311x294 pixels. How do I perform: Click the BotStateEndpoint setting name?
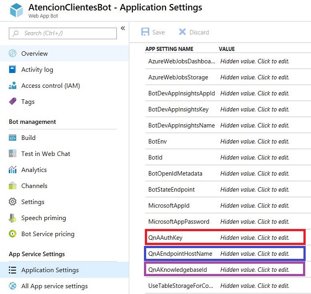pyautogui.click(x=171, y=190)
